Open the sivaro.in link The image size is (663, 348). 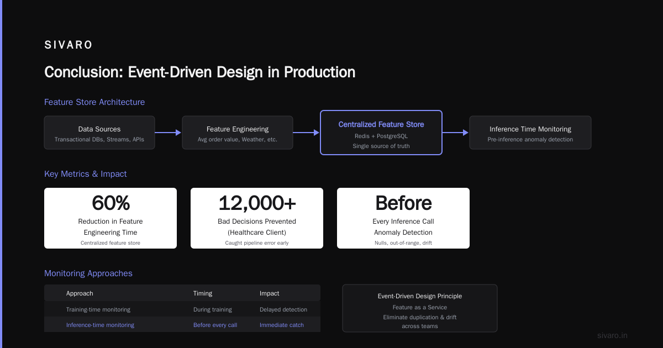[x=612, y=335]
